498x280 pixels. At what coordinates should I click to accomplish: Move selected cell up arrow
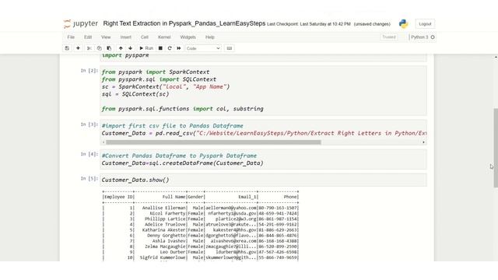point(121,48)
